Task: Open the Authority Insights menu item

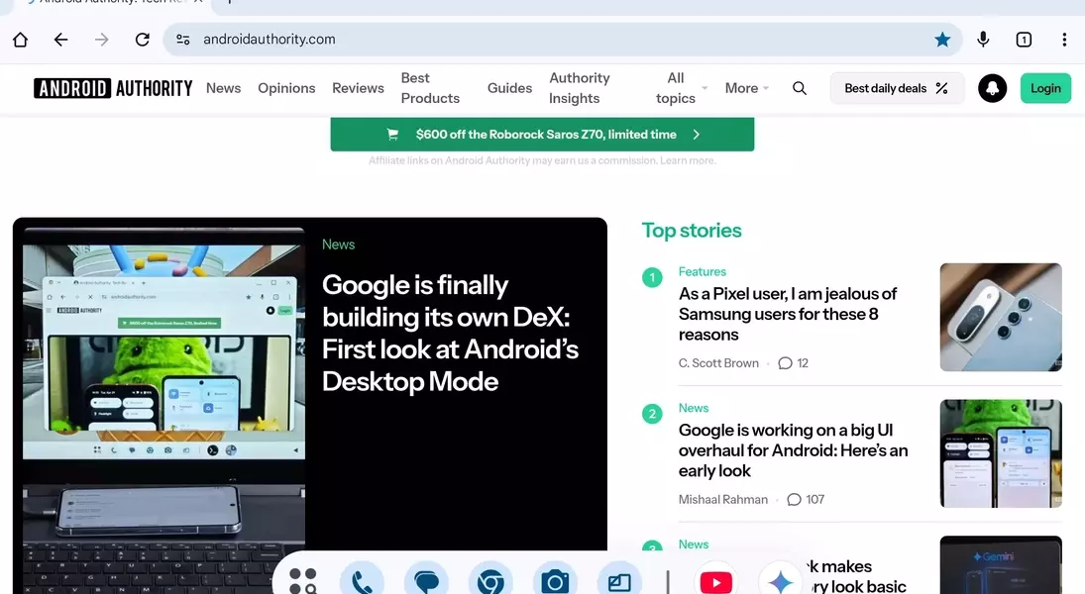Action: pos(580,88)
